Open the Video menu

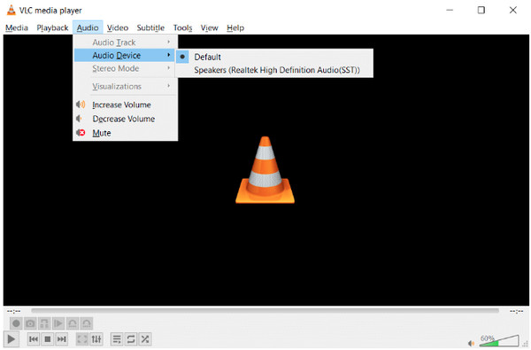118,27
